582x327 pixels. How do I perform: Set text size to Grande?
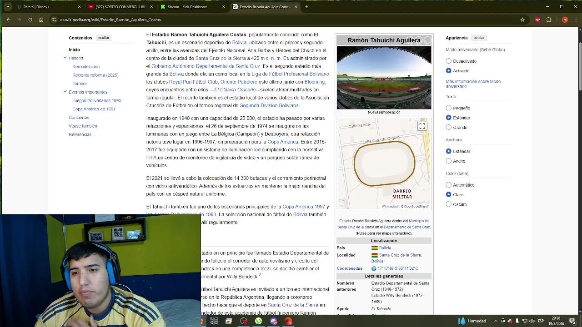tap(449, 127)
